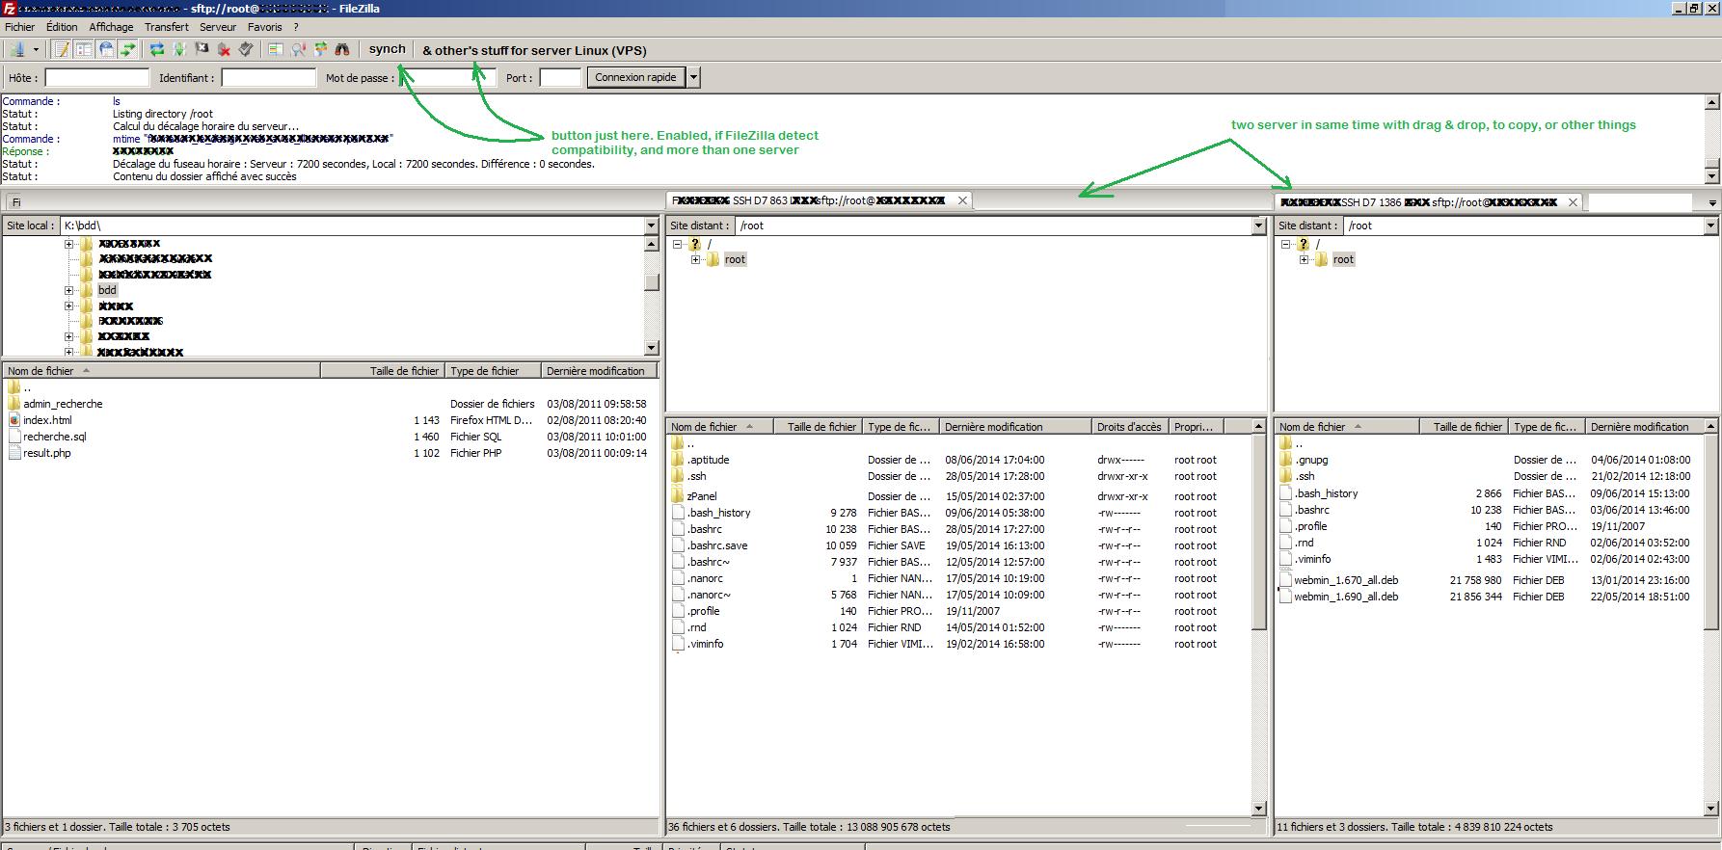The height and width of the screenshot is (850, 1722).
Task: Select webmin_1.690_all.deb file
Action: [1346, 597]
